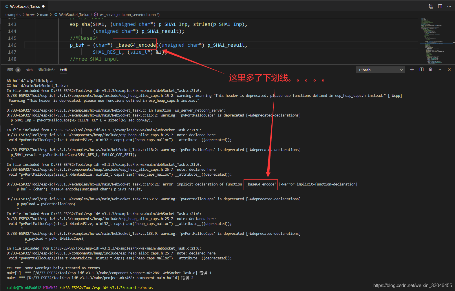Open the 问题 (Problems) panel tab

(x=10, y=70)
